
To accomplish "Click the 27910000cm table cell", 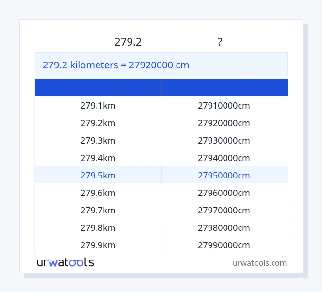I will pos(224,106).
